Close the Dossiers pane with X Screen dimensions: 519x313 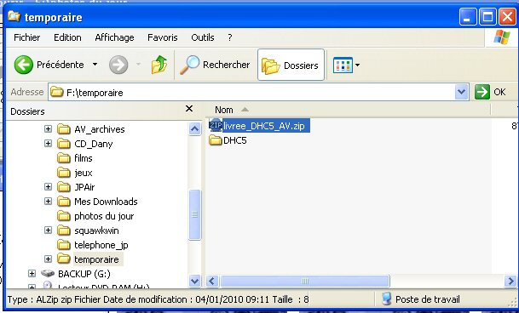pos(189,108)
